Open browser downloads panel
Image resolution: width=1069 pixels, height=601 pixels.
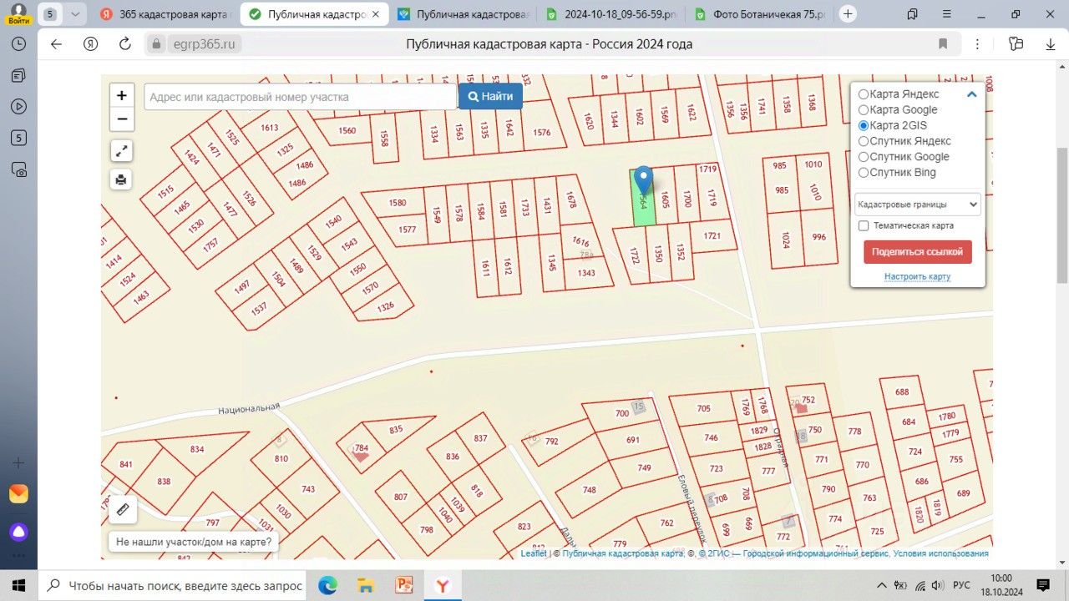[x=1051, y=44]
